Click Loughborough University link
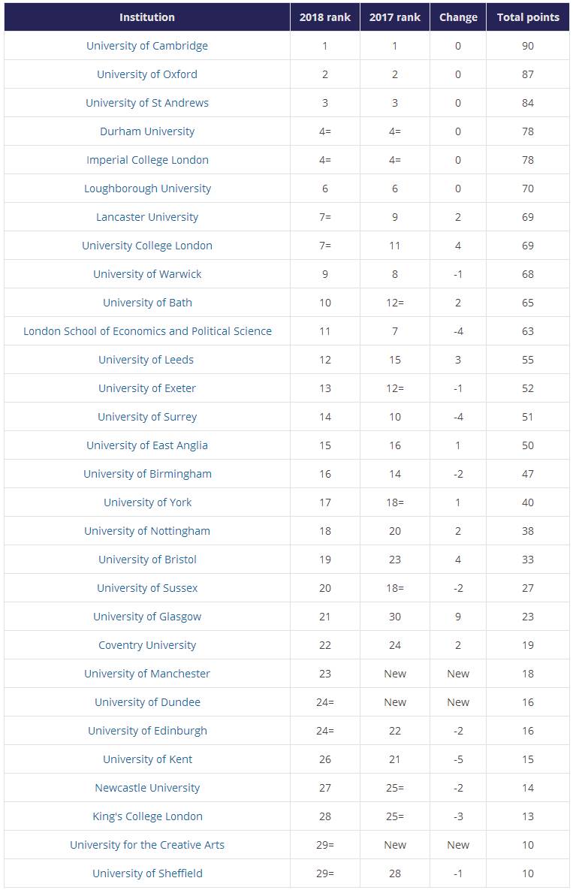573x890 pixels. (x=147, y=189)
